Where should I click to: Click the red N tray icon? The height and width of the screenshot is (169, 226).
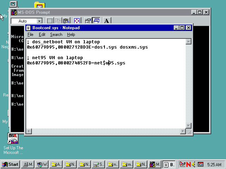point(188,164)
